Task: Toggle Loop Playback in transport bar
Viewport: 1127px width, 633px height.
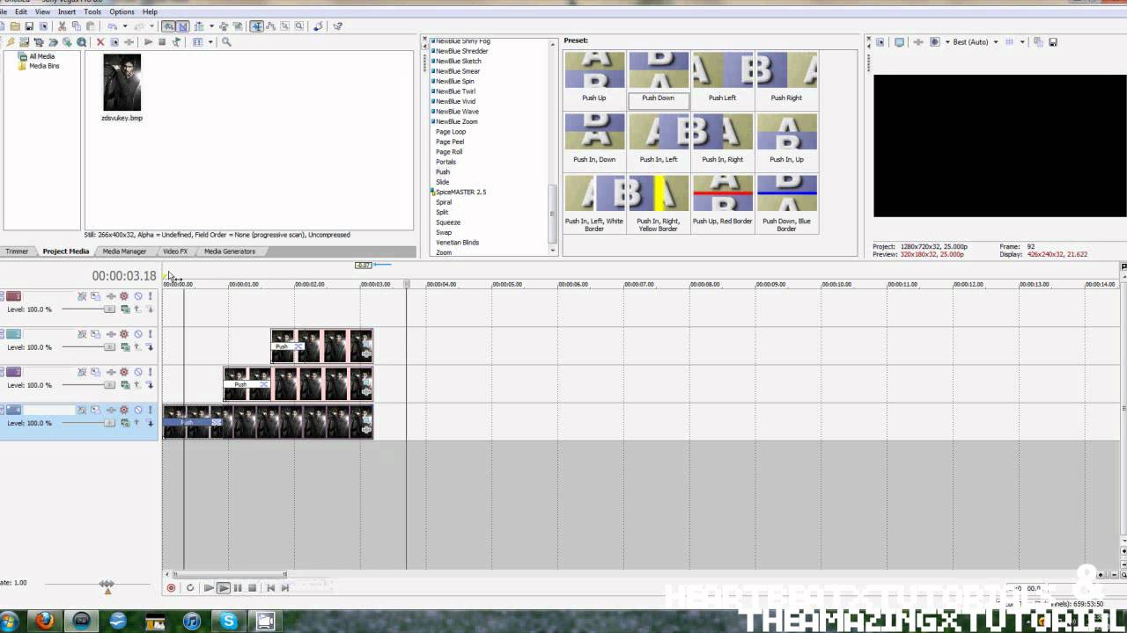Action: [189, 587]
